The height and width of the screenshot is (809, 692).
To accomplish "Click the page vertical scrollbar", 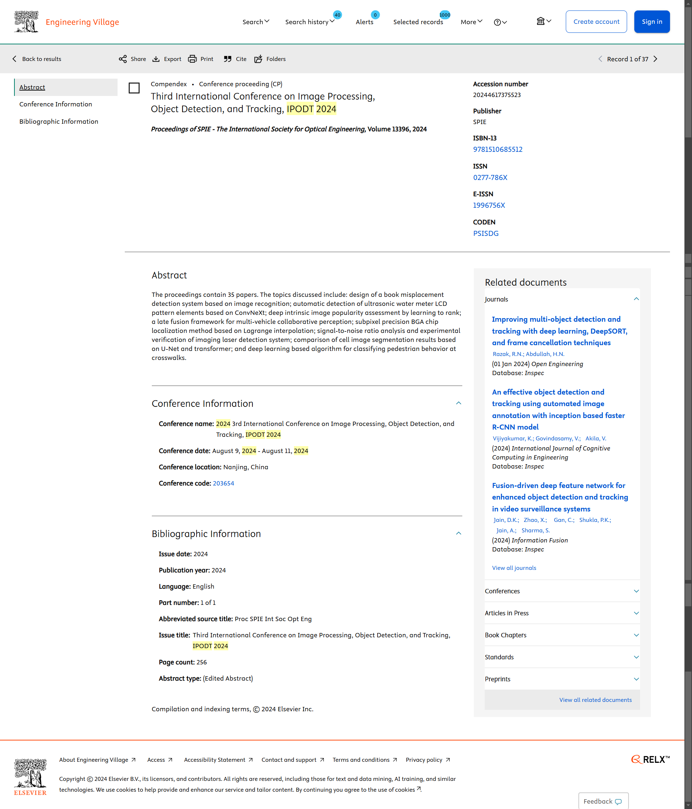I will coord(688,405).
